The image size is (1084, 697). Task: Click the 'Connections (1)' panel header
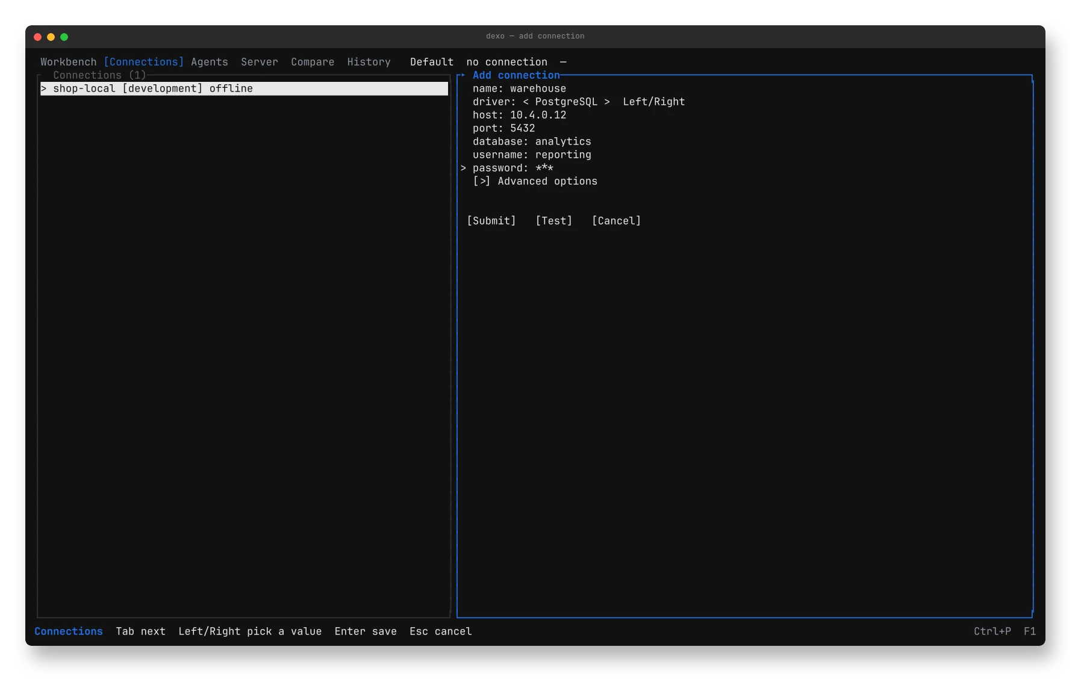point(99,75)
